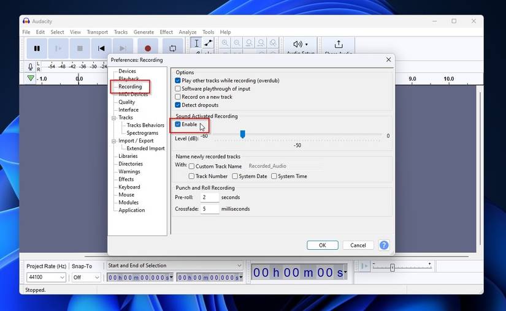Collapse the Import / Export tree node

click(114, 141)
